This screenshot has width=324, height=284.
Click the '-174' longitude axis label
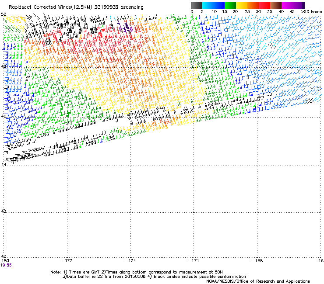pyautogui.click(x=130, y=261)
